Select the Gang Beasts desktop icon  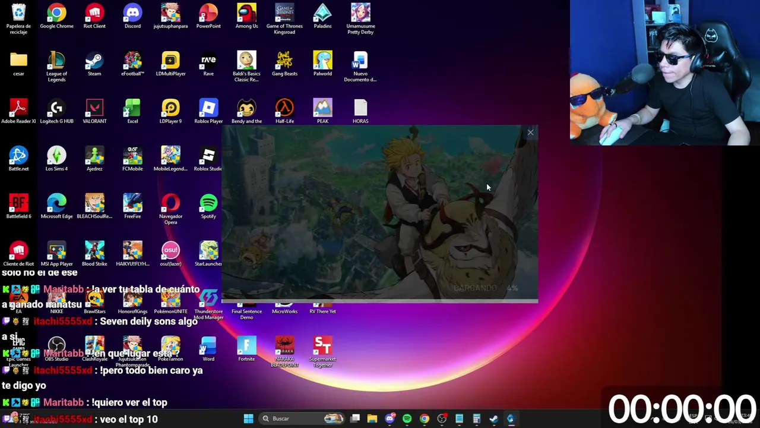tap(284, 64)
